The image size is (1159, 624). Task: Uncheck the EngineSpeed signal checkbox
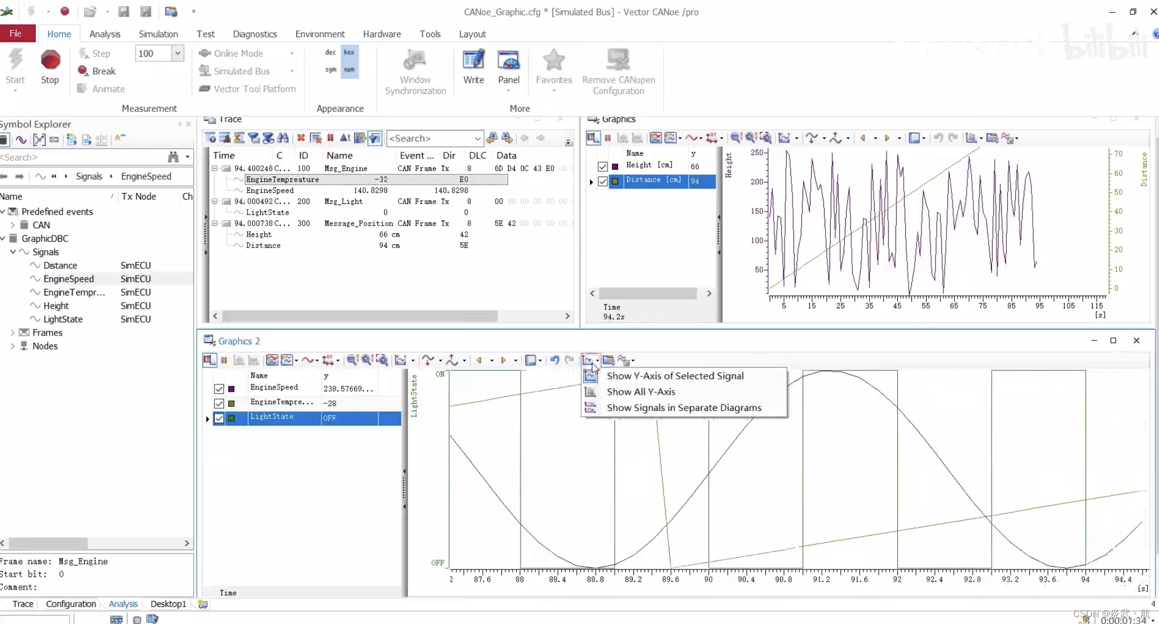click(219, 389)
